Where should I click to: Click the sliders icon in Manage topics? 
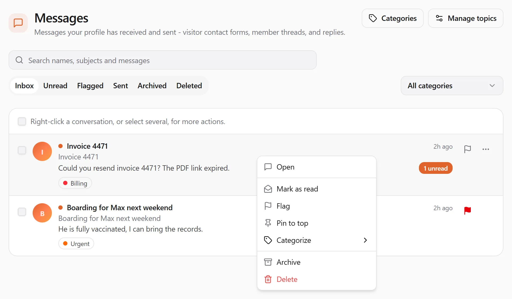click(439, 18)
